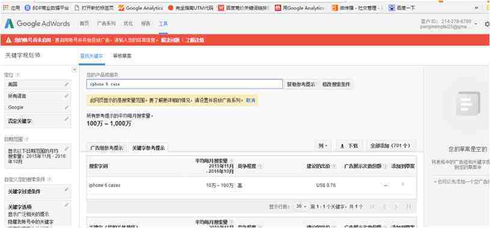Image resolution: width=490 pixels, height=228 pixels.
Task: Open the 报告 menu
Action: point(145,24)
